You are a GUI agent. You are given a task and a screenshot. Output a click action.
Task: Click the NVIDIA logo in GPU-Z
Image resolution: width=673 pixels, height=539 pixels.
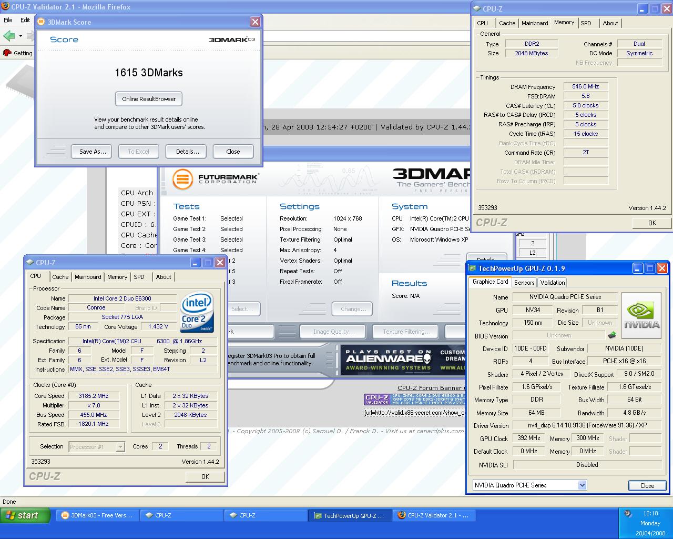(x=641, y=314)
